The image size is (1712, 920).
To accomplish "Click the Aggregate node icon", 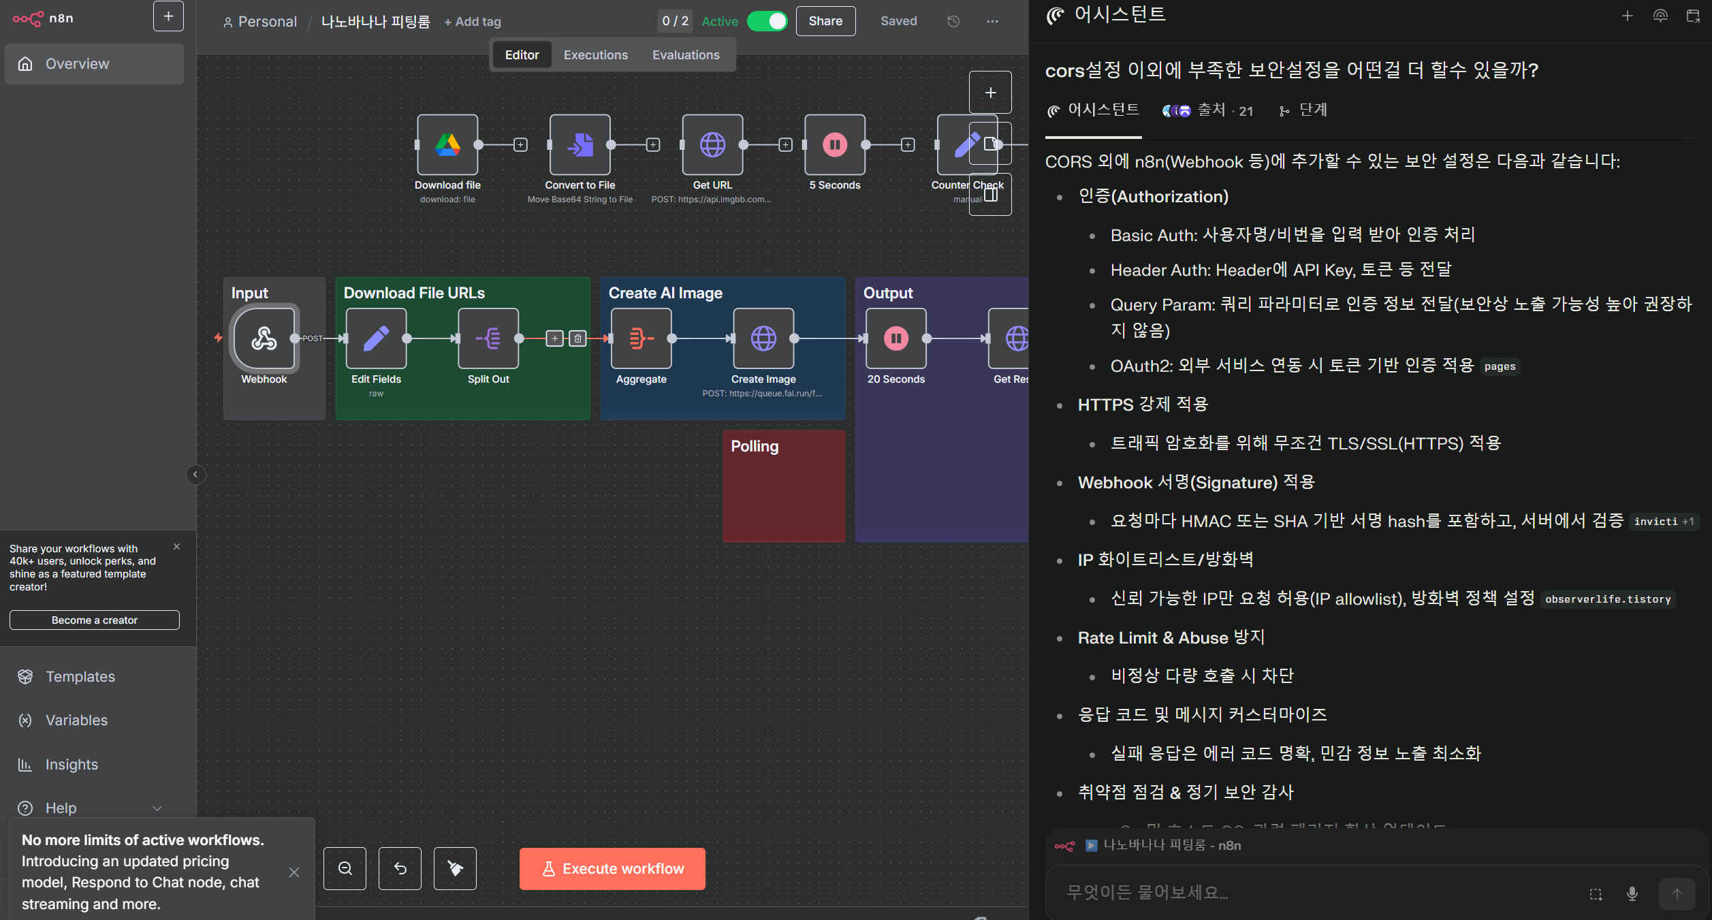I will [641, 338].
